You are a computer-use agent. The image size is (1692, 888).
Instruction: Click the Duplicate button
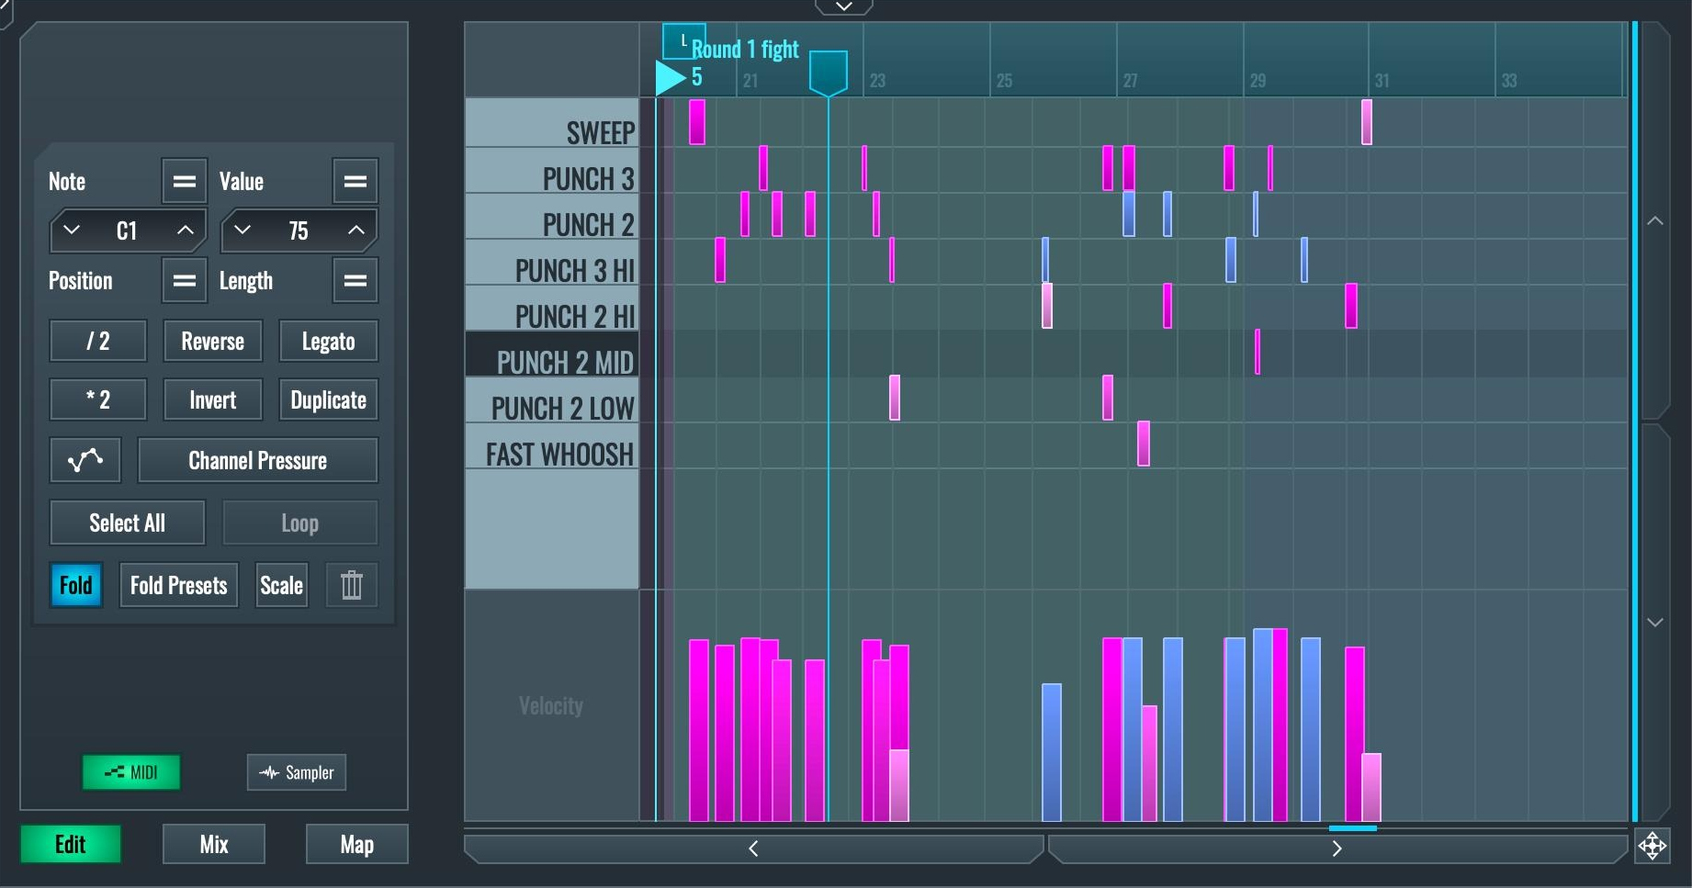tap(329, 399)
